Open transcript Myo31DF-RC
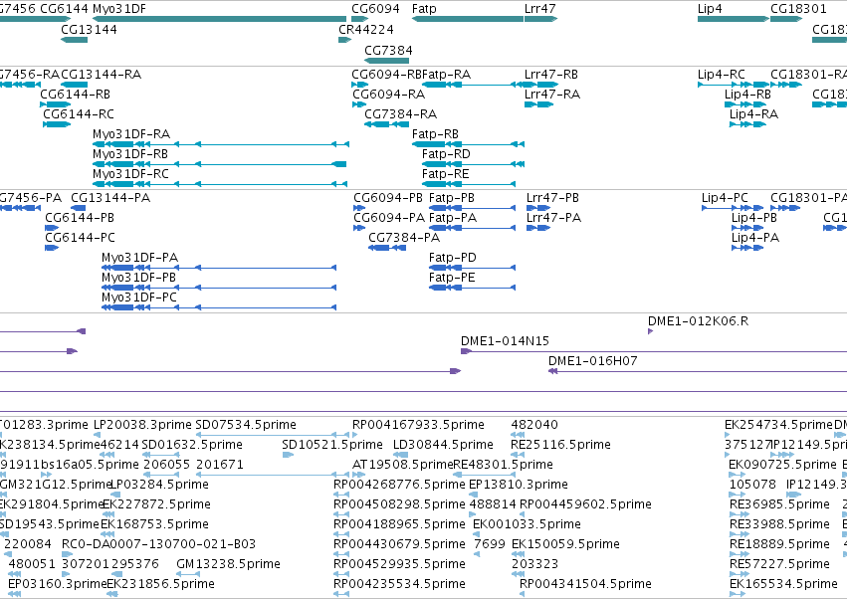Screen dimensions: 847x599 click(x=130, y=174)
